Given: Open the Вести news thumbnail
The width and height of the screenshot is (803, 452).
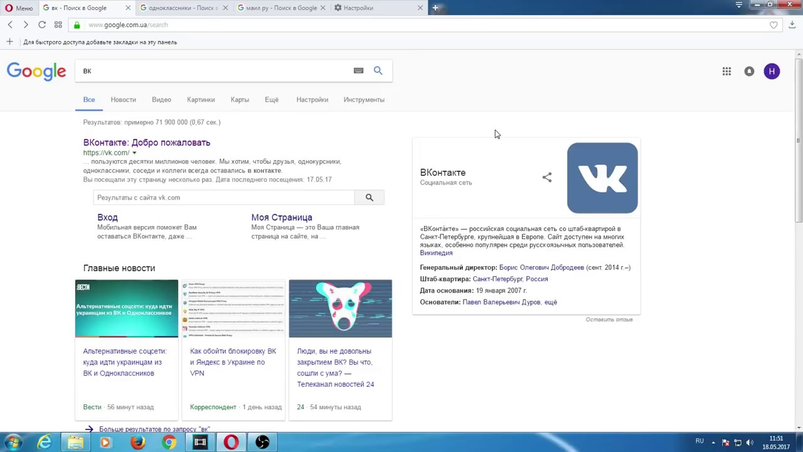Looking at the screenshot, I should [127, 309].
